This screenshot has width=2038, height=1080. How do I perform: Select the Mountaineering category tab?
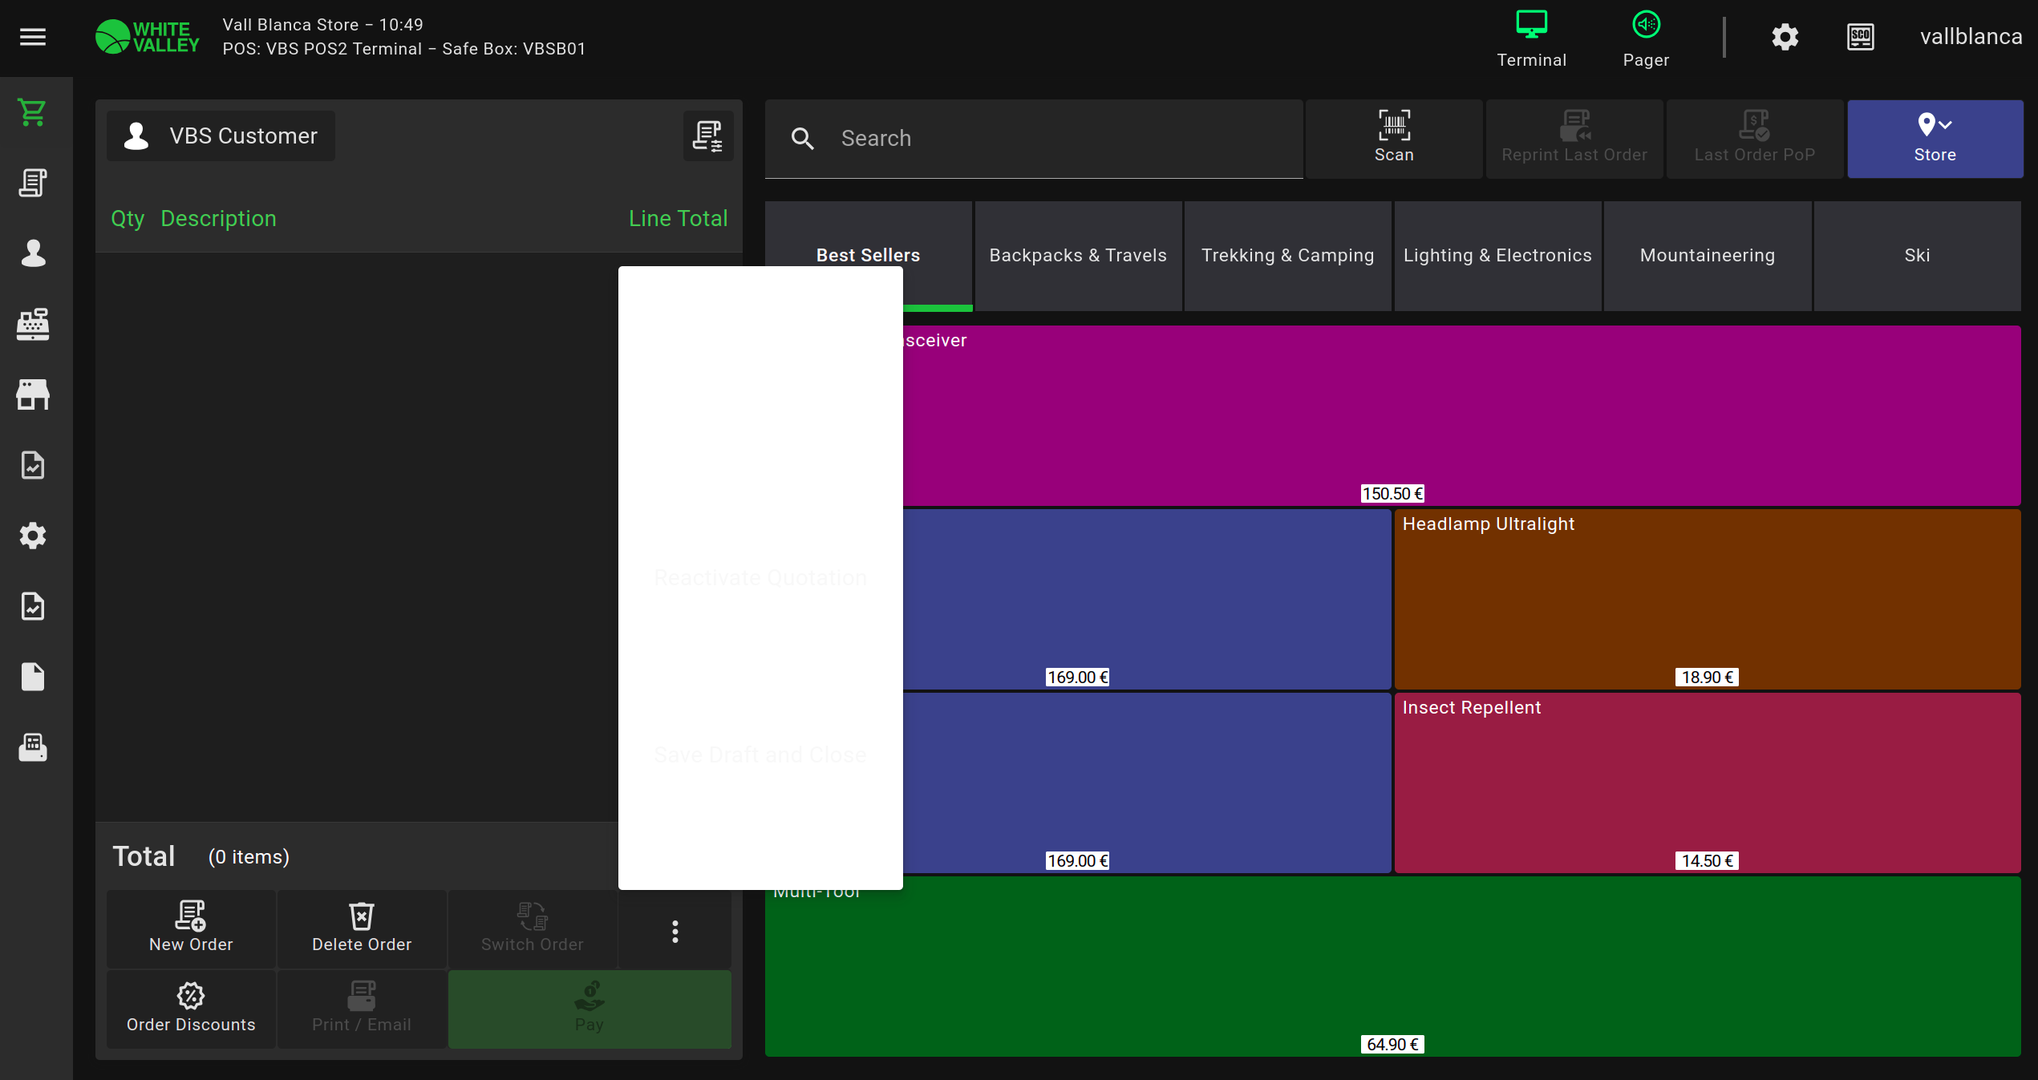click(x=1707, y=255)
